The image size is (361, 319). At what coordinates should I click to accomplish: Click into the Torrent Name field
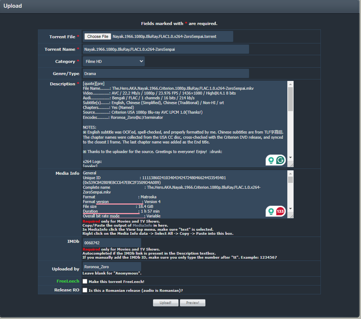pos(166,49)
